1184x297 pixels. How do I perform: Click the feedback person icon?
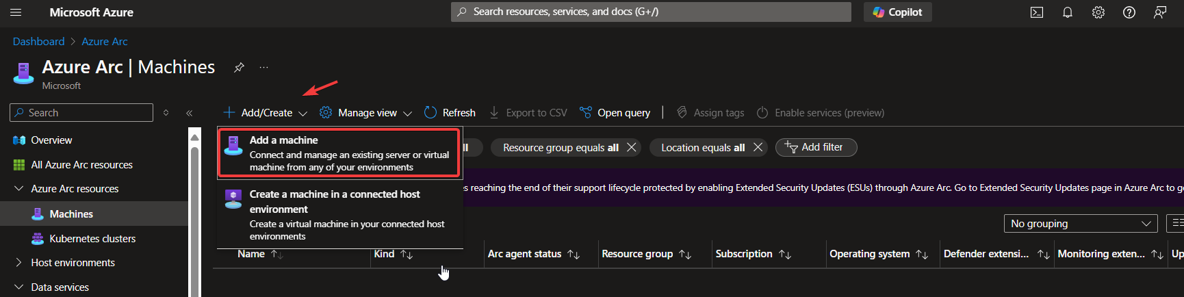pos(1160,12)
